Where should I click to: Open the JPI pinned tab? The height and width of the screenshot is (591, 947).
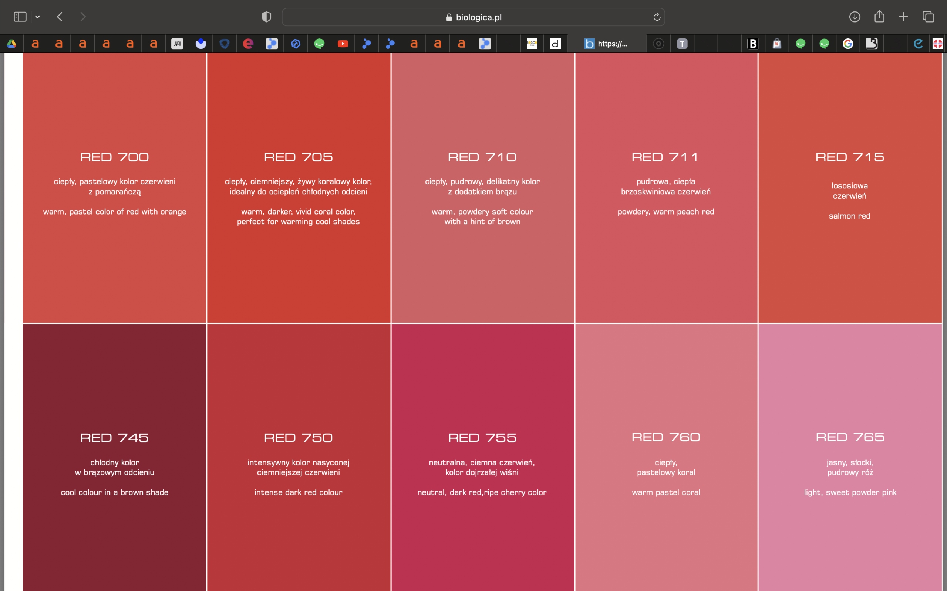(177, 43)
